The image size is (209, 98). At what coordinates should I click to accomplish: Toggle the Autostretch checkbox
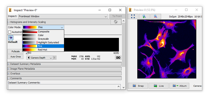pyautogui.click(x=10, y=32)
